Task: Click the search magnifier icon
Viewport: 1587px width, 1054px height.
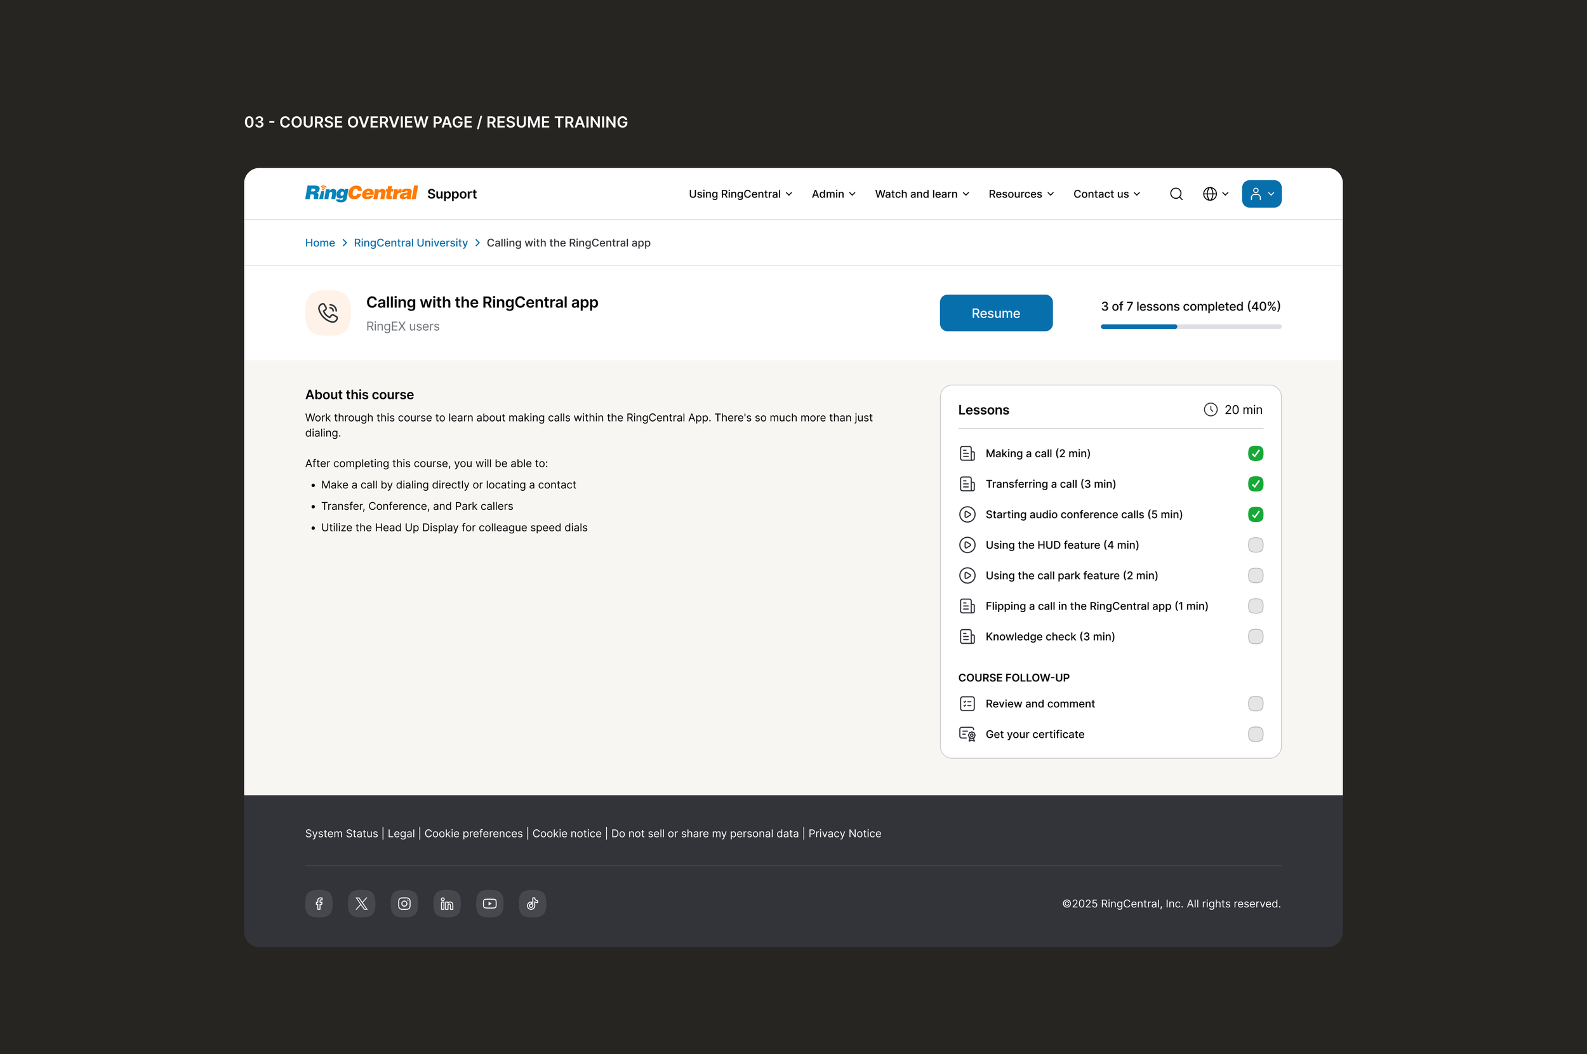Action: coord(1176,194)
